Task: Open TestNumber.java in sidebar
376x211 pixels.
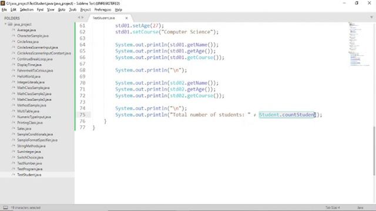Action: point(29,164)
